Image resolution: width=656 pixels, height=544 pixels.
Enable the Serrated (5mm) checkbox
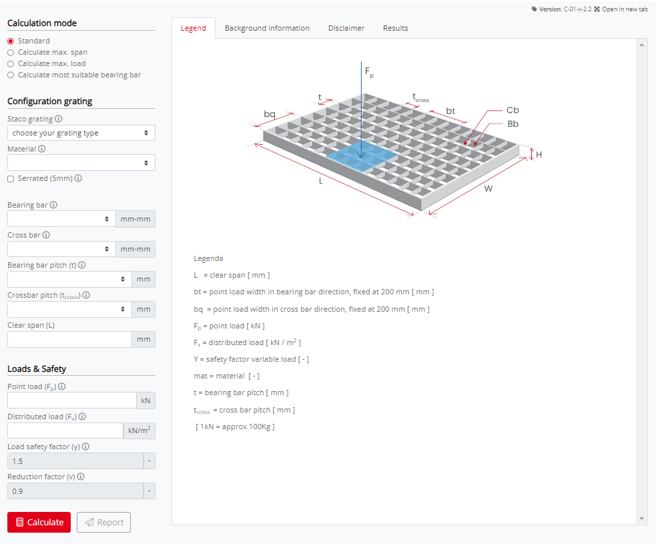[9, 178]
